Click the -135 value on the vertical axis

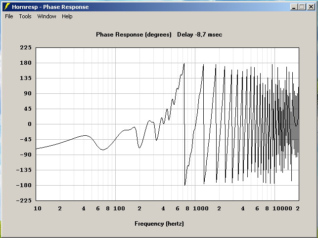(24, 170)
